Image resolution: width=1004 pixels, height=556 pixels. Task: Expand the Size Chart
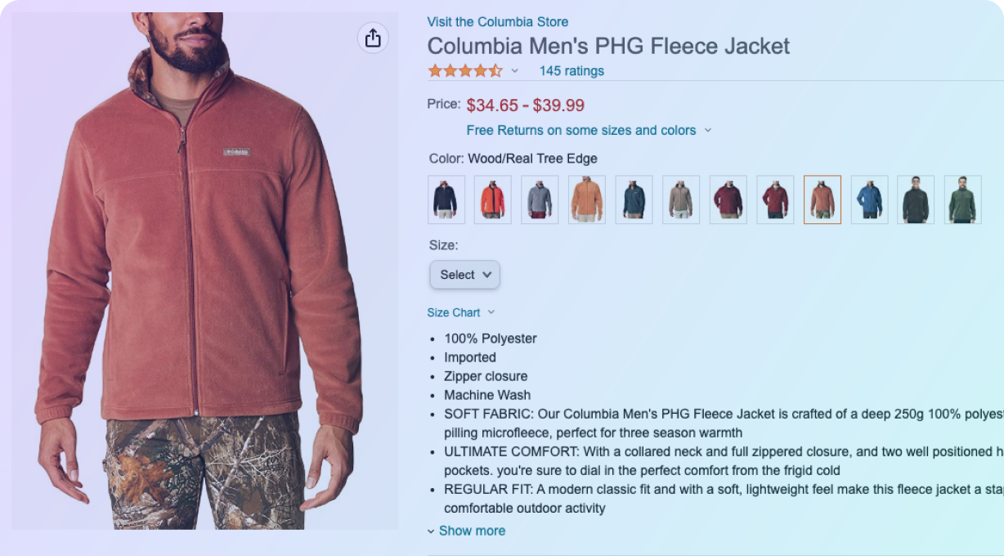click(x=461, y=312)
